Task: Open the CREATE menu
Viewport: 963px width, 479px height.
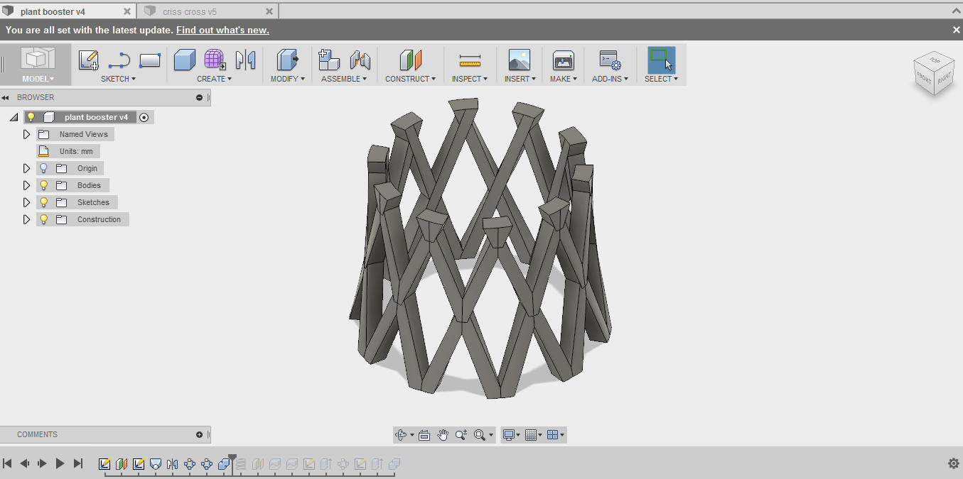Action: click(214, 79)
